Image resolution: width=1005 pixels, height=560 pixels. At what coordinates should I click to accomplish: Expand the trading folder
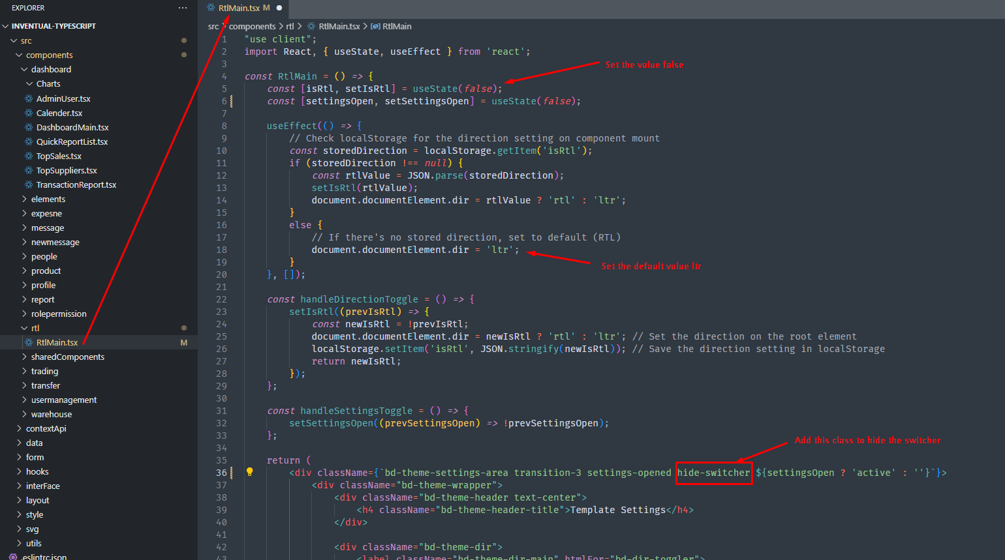(24, 371)
